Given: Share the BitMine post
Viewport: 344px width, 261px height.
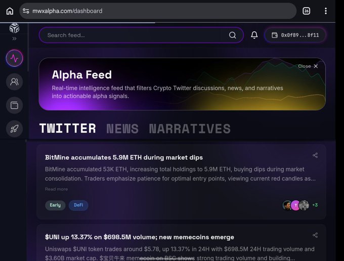Looking at the screenshot, I should click(x=315, y=155).
